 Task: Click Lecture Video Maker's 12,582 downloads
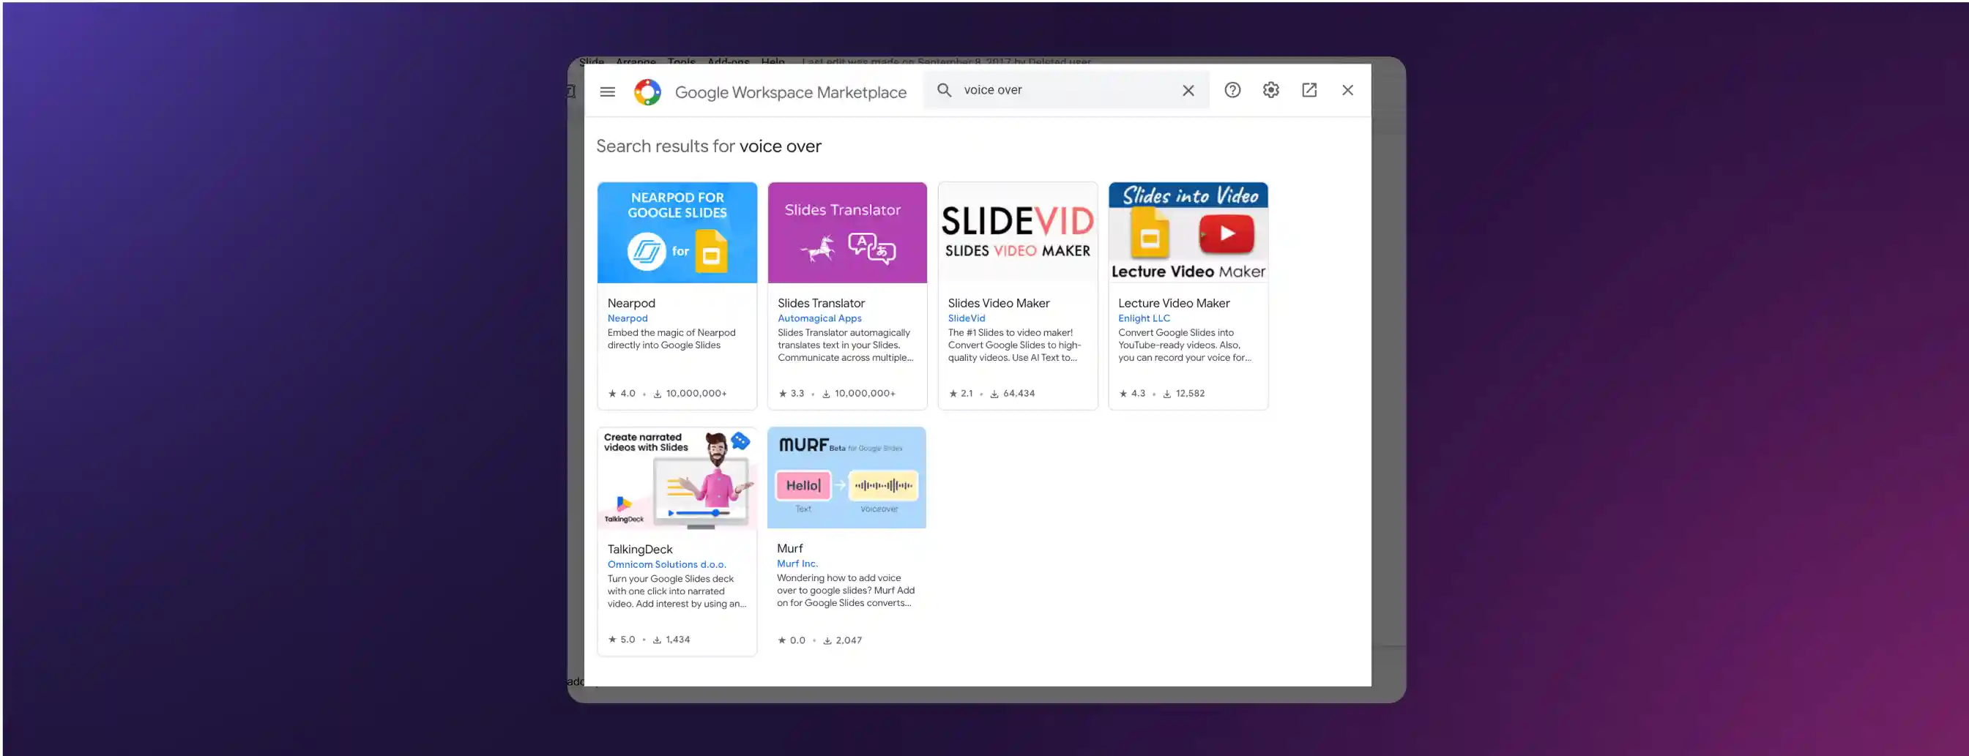tap(1183, 393)
